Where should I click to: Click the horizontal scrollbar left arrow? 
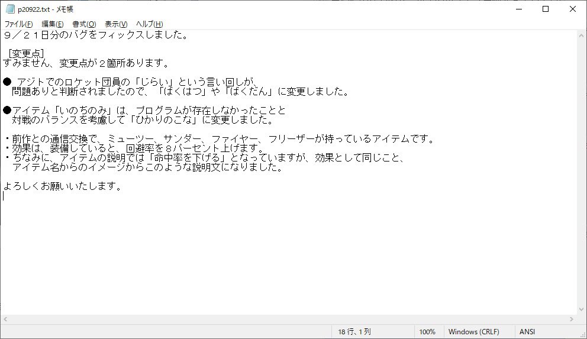5,319
